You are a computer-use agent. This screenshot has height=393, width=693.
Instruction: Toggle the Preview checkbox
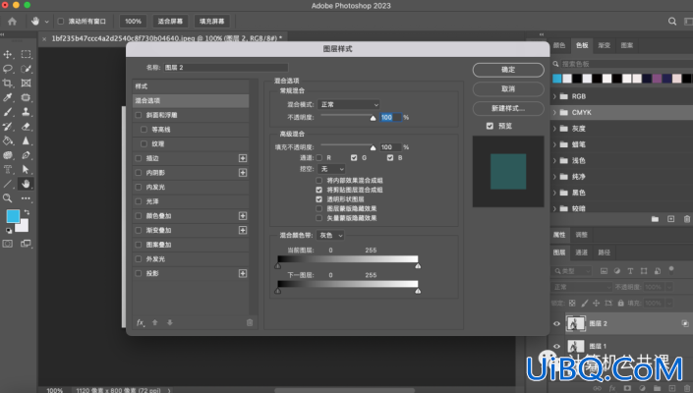point(490,126)
